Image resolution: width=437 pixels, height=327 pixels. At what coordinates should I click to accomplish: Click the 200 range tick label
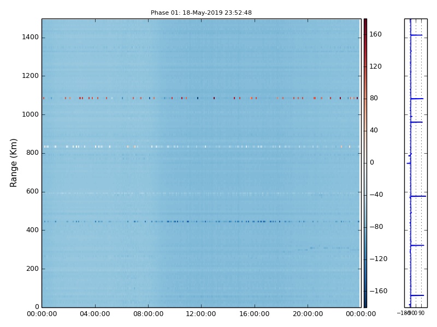coord(32,269)
